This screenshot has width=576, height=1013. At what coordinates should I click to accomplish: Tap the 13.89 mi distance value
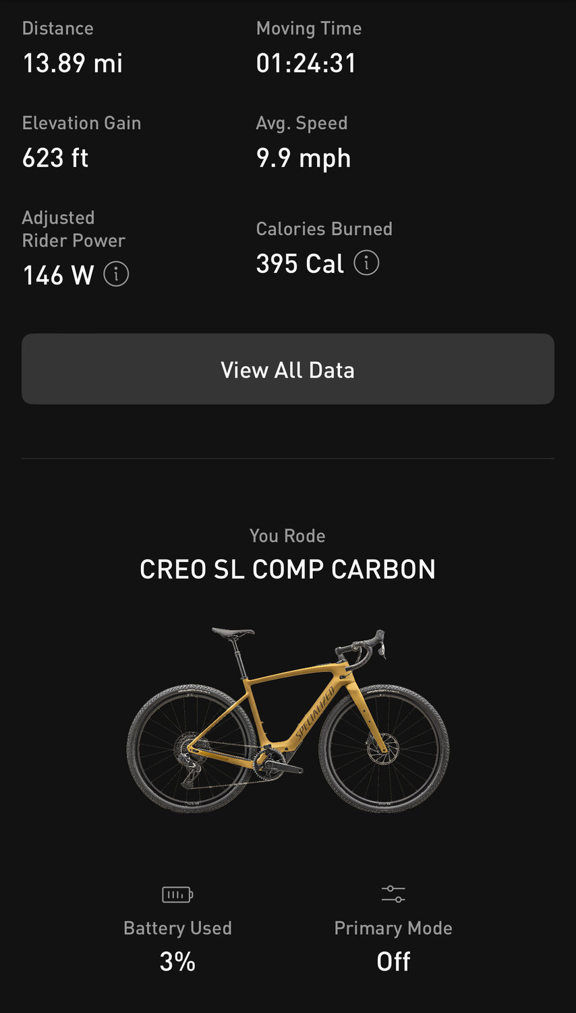point(73,63)
